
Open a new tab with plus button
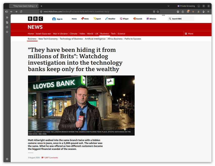click(41, 6)
